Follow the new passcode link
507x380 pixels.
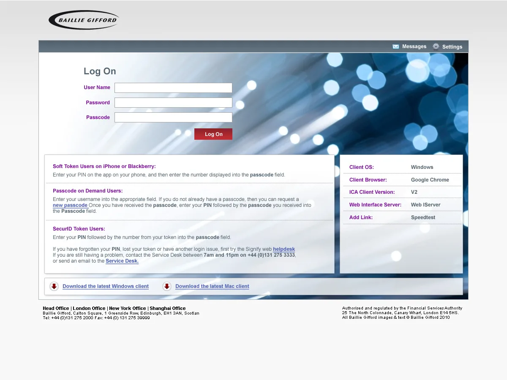pyautogui.click(x=70, y=205)
